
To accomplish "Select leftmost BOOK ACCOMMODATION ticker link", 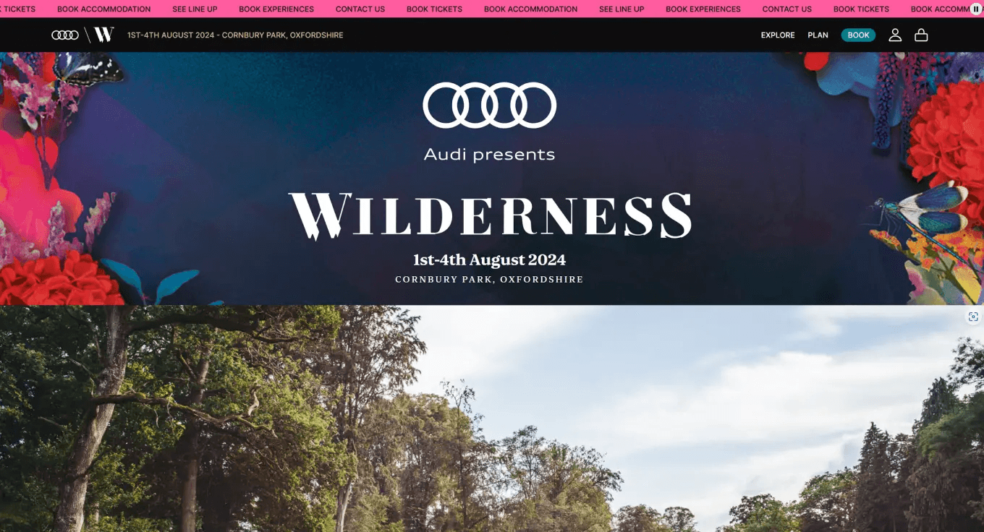I will (104, 9).
